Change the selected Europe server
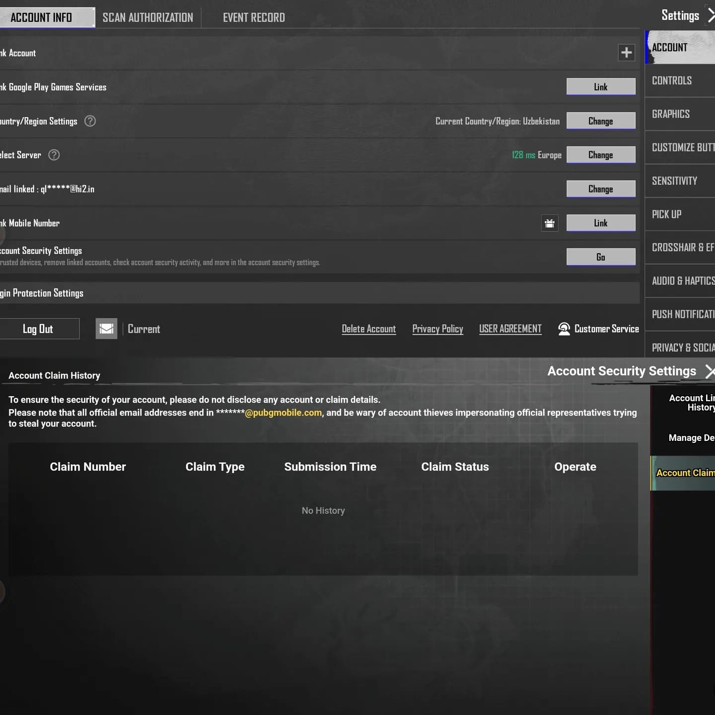 pyautogui.click(x=601, y=155)
